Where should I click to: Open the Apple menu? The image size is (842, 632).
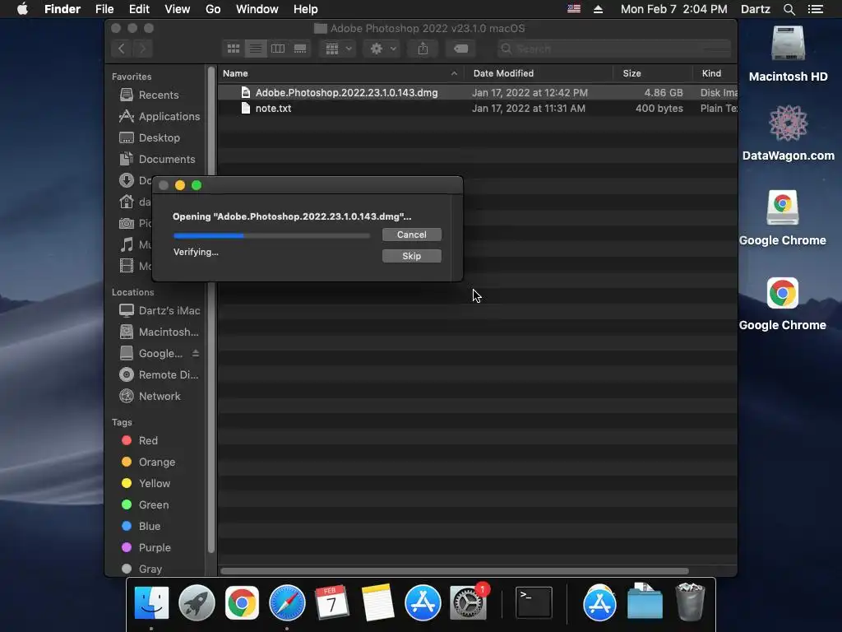[x=22, y=9]
